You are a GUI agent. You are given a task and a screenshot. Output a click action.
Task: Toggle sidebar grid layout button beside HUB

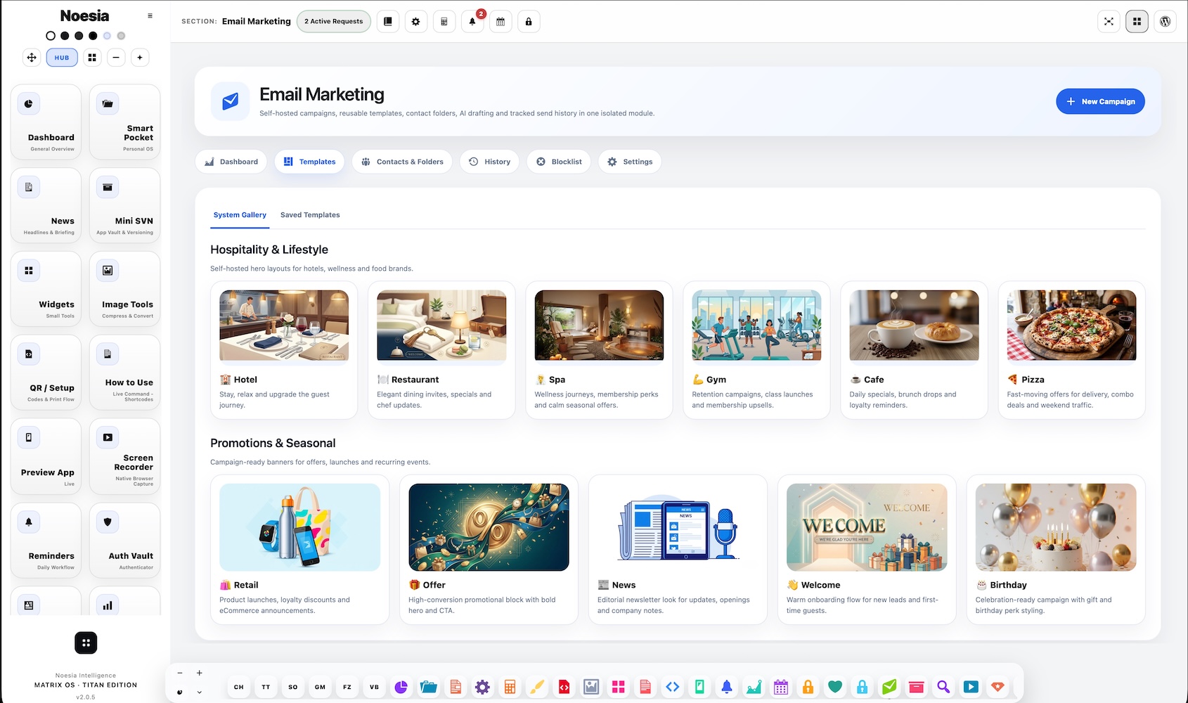point(92,58)
